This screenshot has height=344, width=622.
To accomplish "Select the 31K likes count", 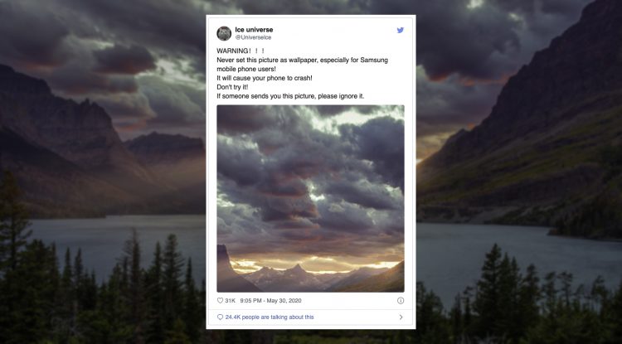I will 230,301.
